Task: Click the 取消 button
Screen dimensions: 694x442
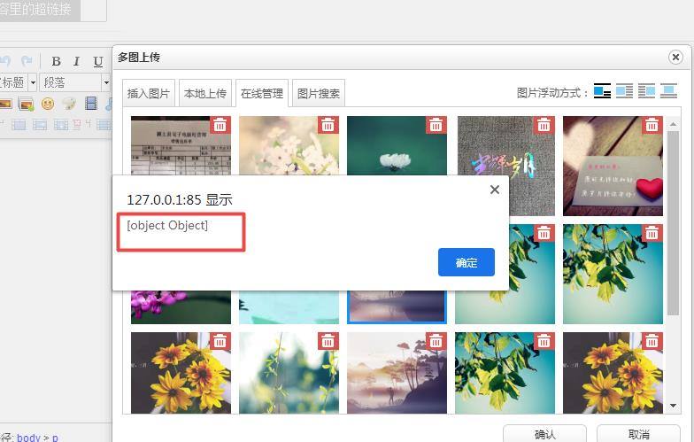Action: (638, 434)
